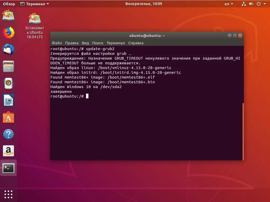Open Rhythmbox music player
This screenshot has width=270, height=202.
pos(8,83)
